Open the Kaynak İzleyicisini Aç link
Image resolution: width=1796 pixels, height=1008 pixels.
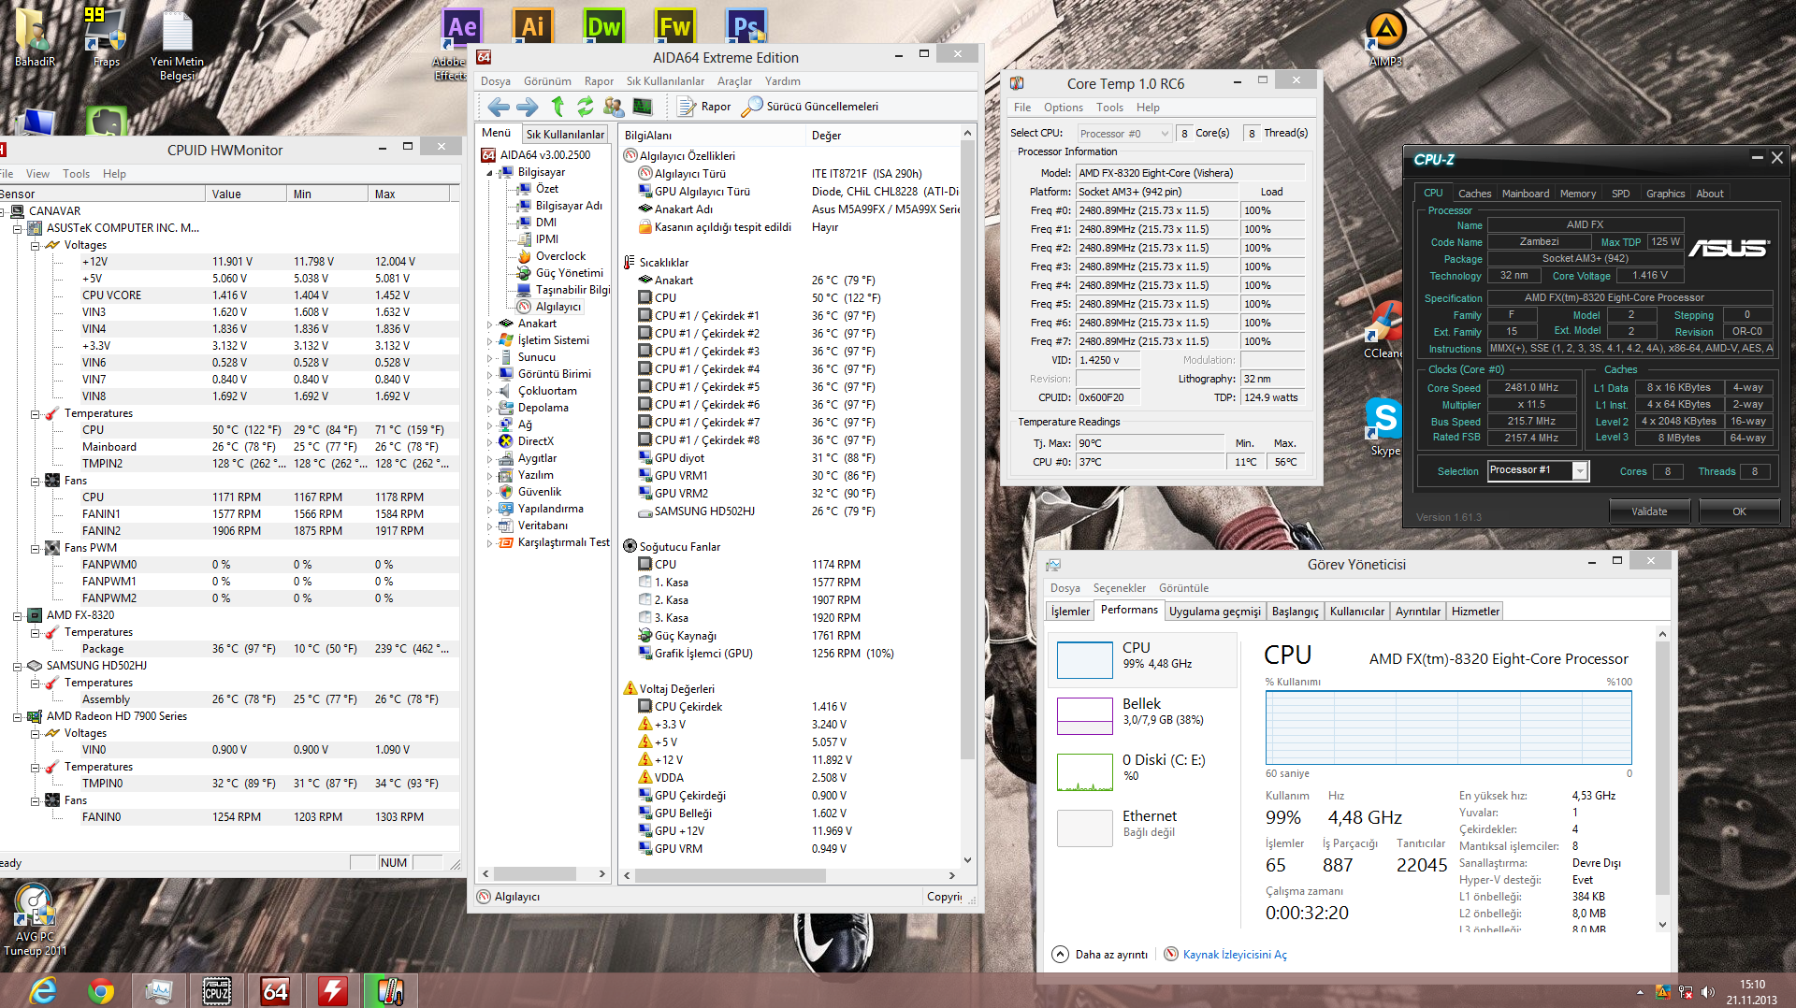1235,955
